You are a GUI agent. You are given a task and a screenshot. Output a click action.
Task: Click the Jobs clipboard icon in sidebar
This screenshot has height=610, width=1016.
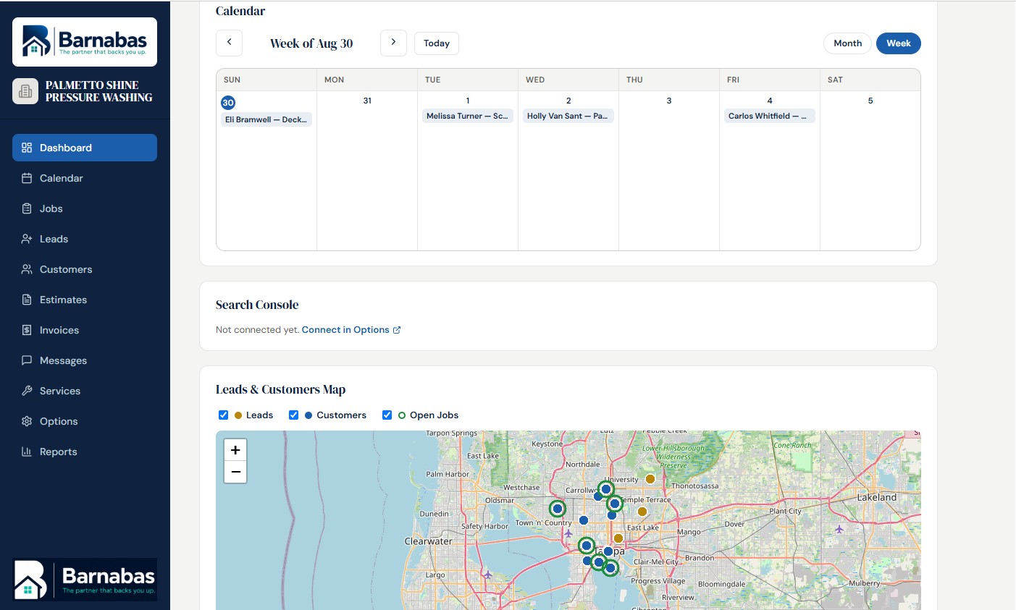click(27, 208)
